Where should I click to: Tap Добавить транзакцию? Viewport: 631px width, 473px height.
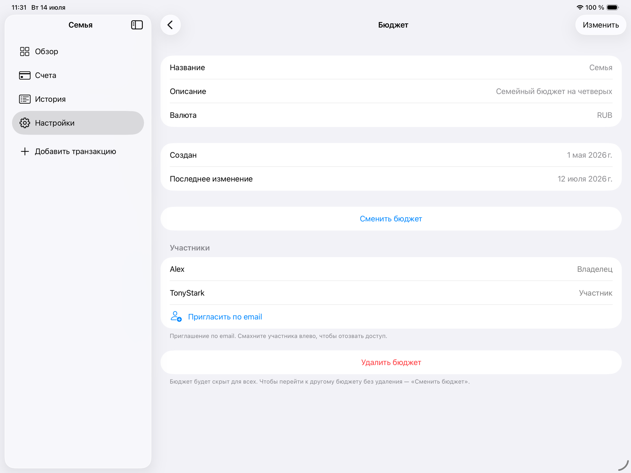pos(78,151)
